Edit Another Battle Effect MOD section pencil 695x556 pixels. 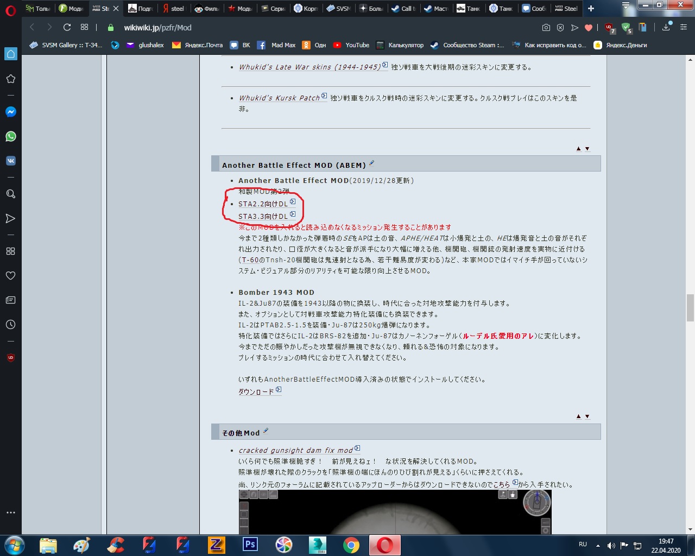point(372,163)
